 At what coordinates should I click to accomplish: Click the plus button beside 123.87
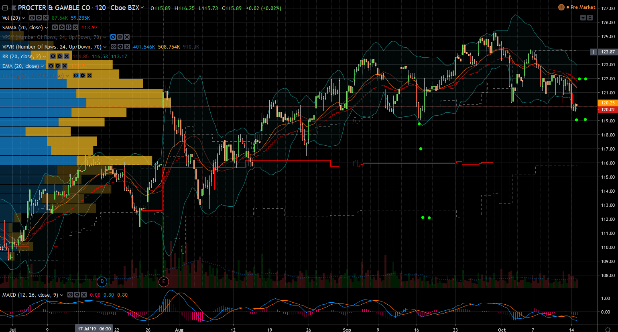click(594, 52)
